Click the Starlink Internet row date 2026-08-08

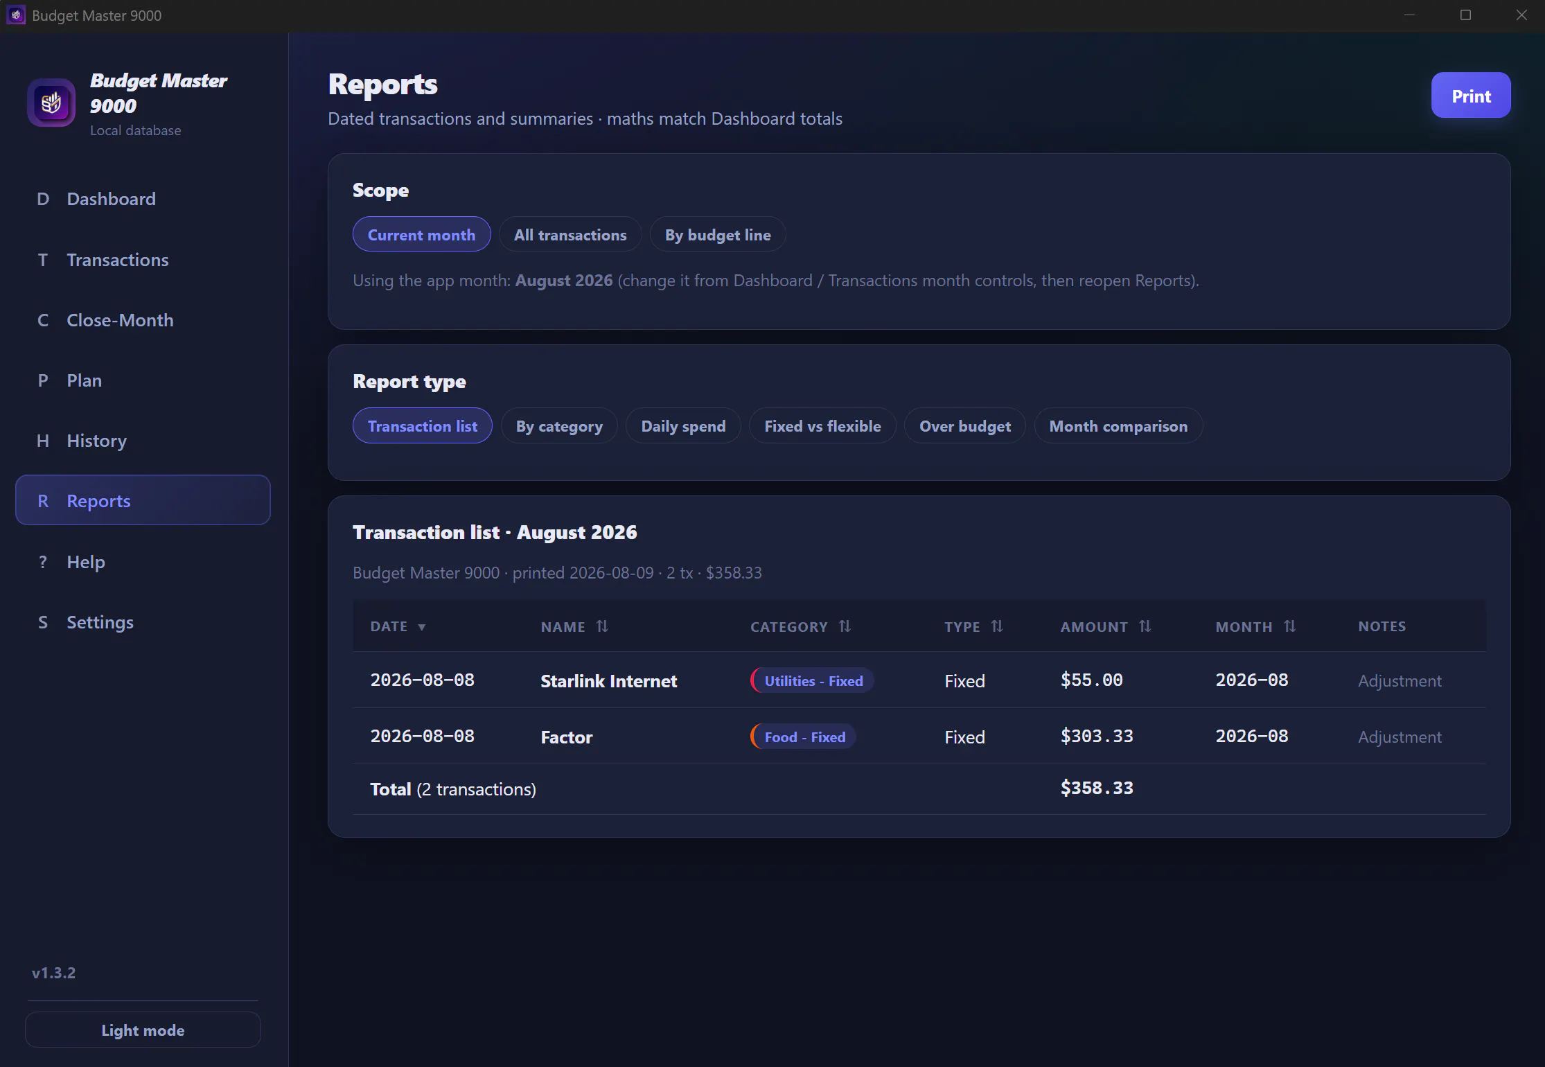point(422,680)
